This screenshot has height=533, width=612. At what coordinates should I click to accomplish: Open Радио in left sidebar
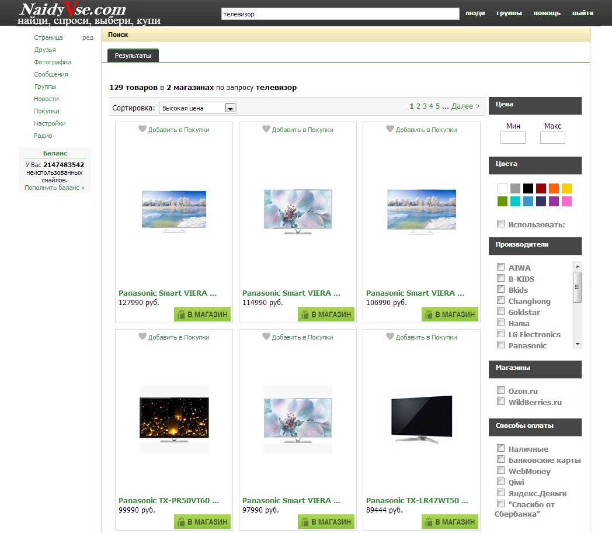43,136
